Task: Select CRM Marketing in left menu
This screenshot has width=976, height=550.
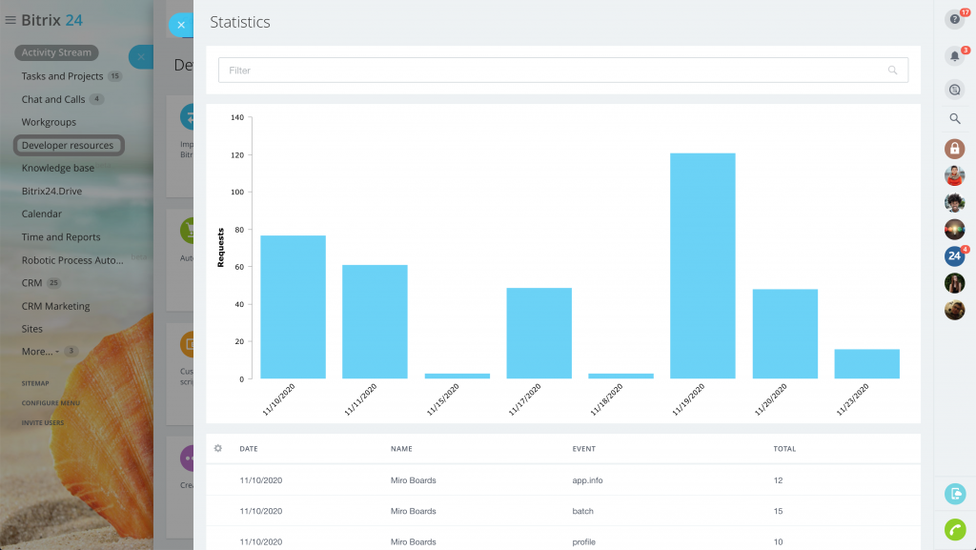Action: click(x=55, y=306)
